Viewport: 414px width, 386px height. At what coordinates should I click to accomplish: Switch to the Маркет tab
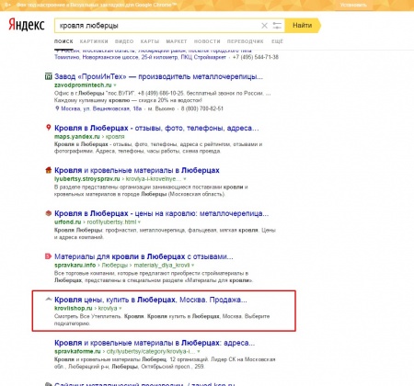click(177, 41)
